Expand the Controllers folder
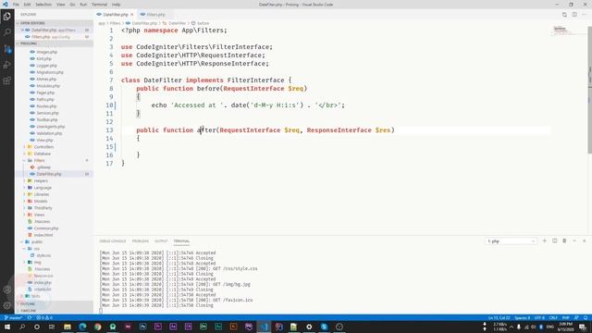Image resolution: width=592 pixels, height=333 pixels. pos(43,147)
